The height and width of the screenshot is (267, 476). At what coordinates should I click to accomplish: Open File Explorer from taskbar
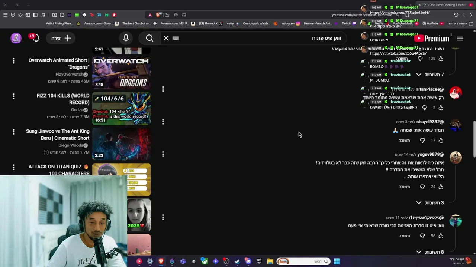coord(270,261)
